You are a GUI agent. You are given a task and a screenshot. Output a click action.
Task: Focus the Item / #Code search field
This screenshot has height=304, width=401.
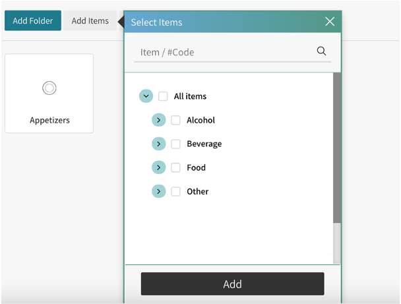point(224,52)
